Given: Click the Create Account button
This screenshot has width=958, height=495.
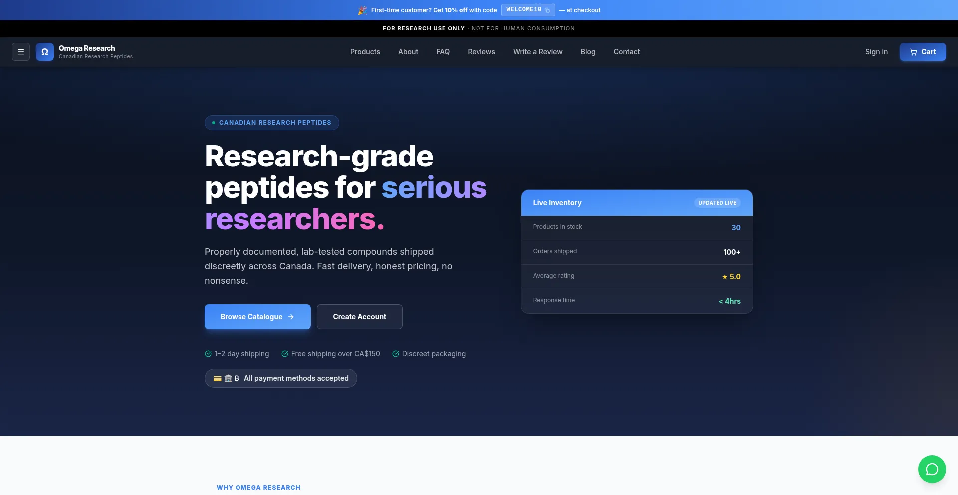Looking at the screenshot, I should click(x=360, y=317).
